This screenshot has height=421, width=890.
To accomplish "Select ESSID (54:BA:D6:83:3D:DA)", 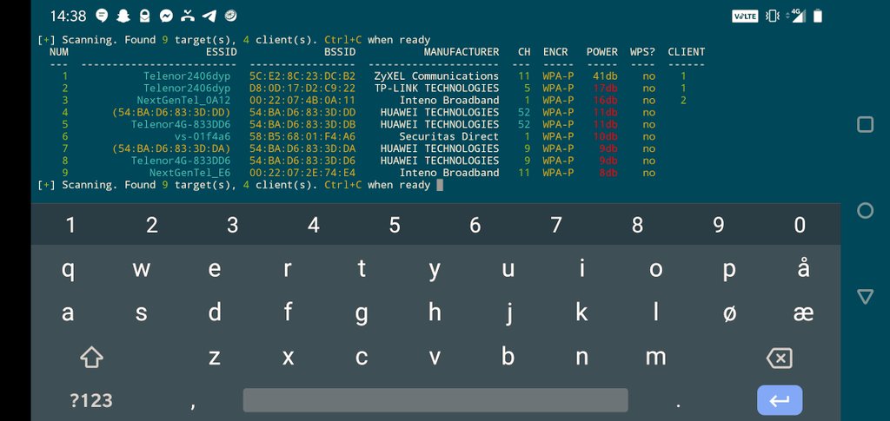I will click(171, 148).
